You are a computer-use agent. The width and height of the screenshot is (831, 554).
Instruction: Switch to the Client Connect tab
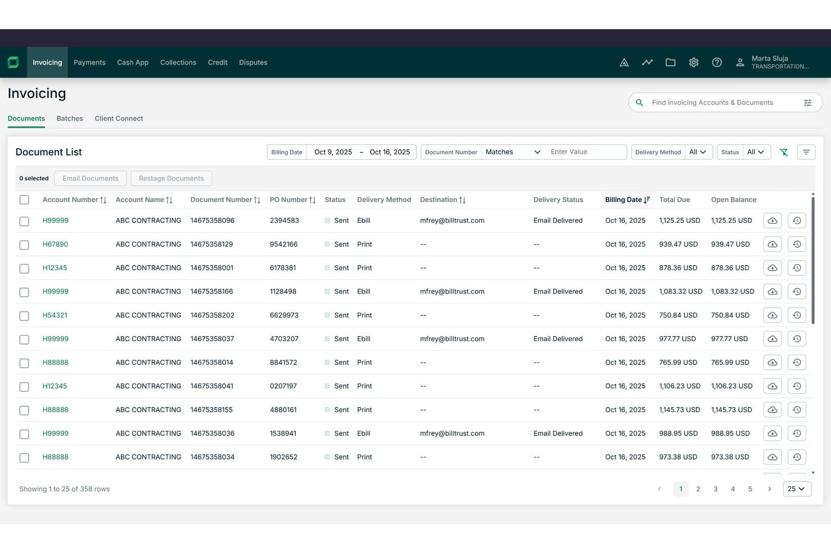118,118
